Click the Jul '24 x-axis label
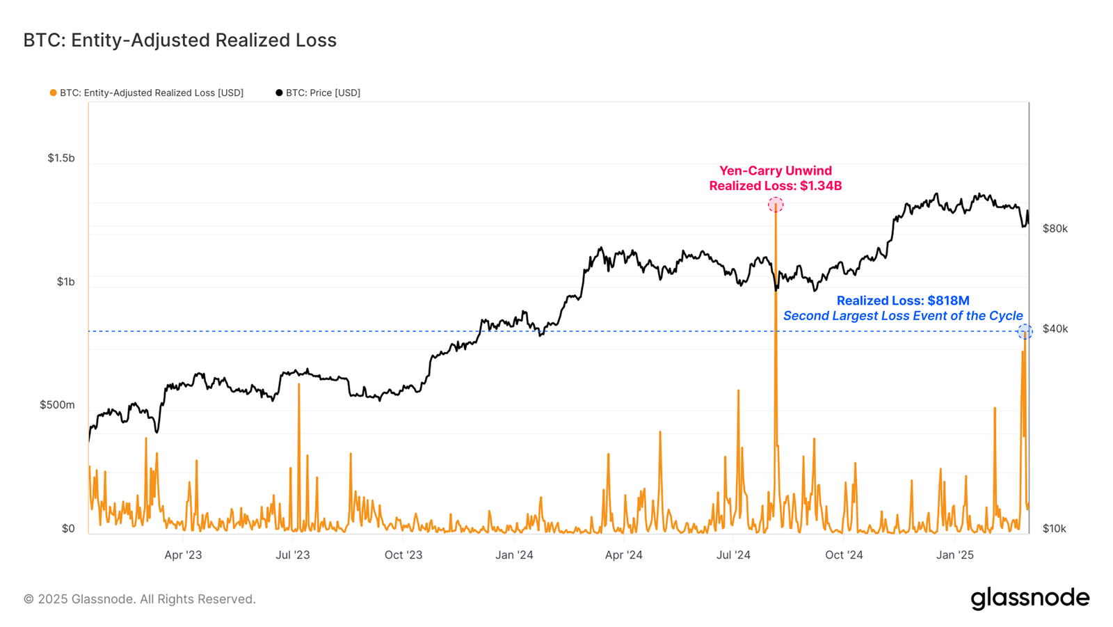Image resolution: width=1113 pixels, height=627 pixels. pos(733,555)
